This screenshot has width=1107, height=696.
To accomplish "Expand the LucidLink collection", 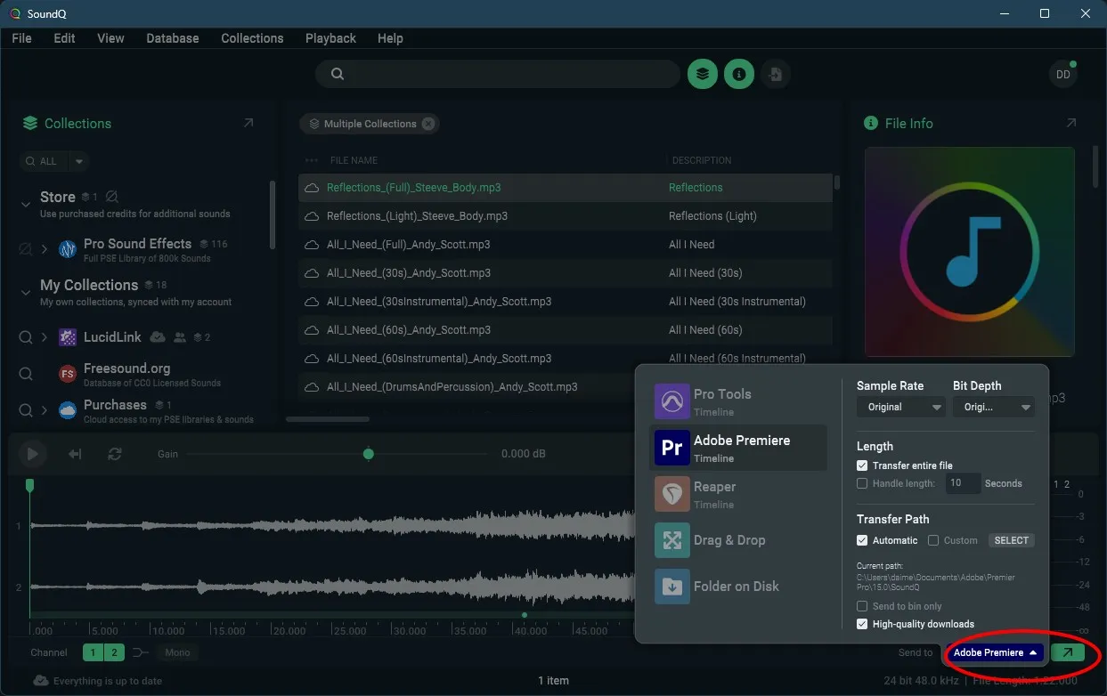I will pyautogui.click(x=45, y=337).
